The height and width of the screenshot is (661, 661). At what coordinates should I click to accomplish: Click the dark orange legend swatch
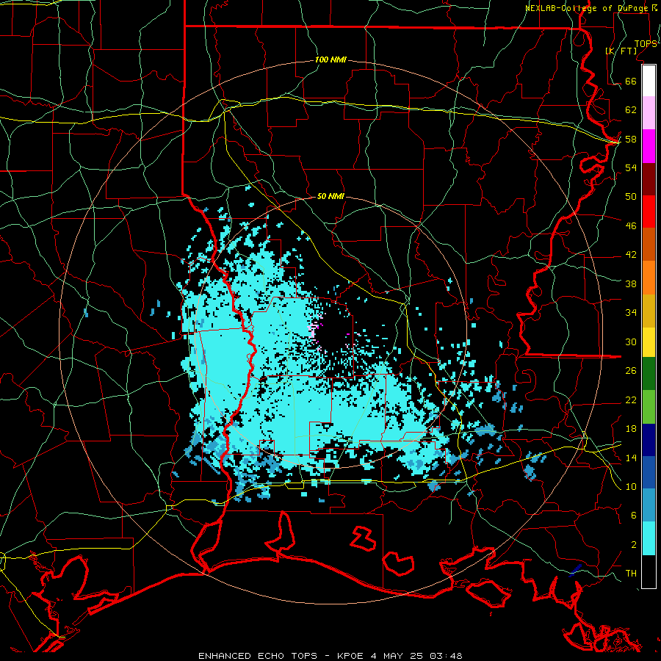pyautogui.click(x=649, y=245)
